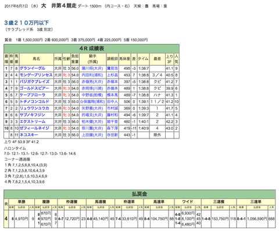This screenshot has height=231, width=279.
Task: Open horse link ネコスキー
Action: (29, 135)
